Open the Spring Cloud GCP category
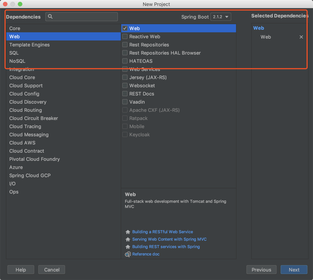 [x=64, y=176]
